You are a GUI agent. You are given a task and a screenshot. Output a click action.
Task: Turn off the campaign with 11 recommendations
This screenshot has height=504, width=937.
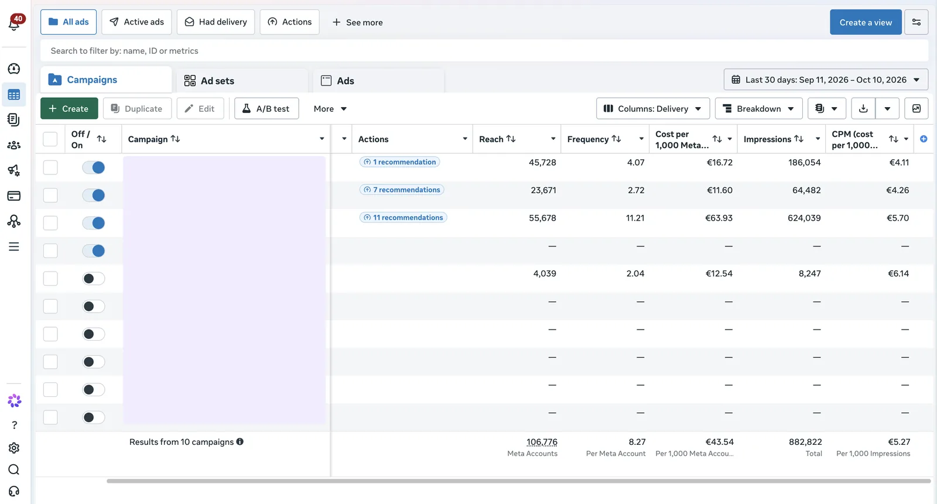click(x=94, y=223)
